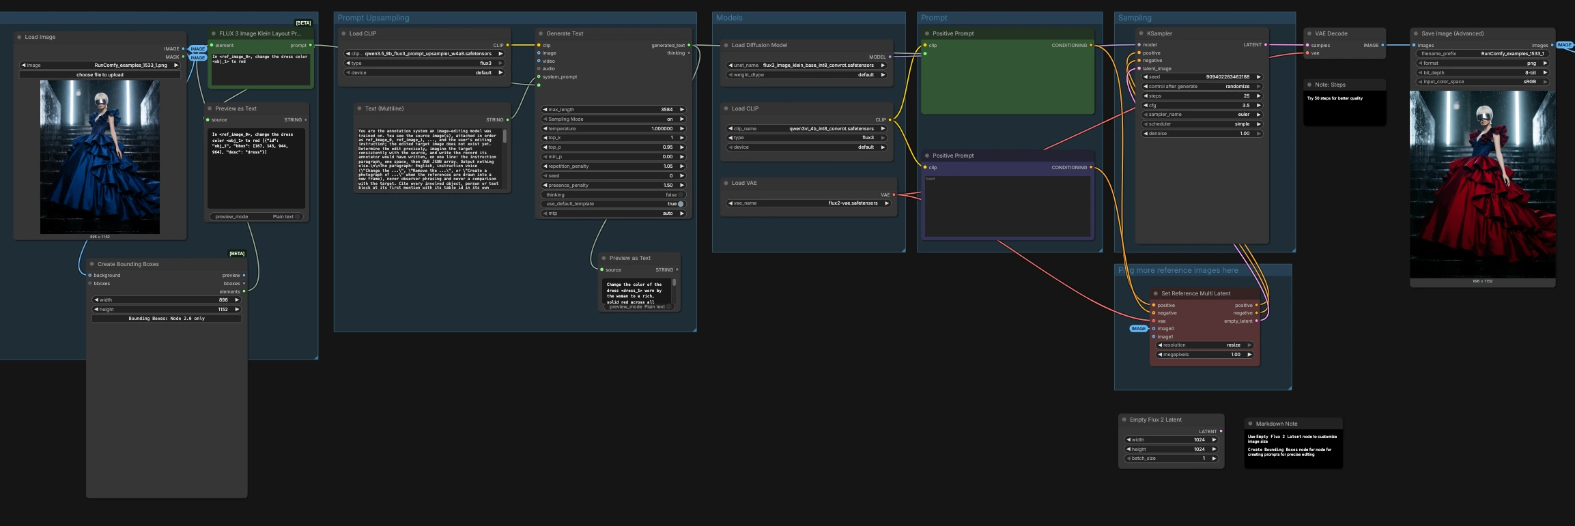Click the empty text box in second Positive Prompt
This screenshot has height=526, width=1575.
[1008, 206]
